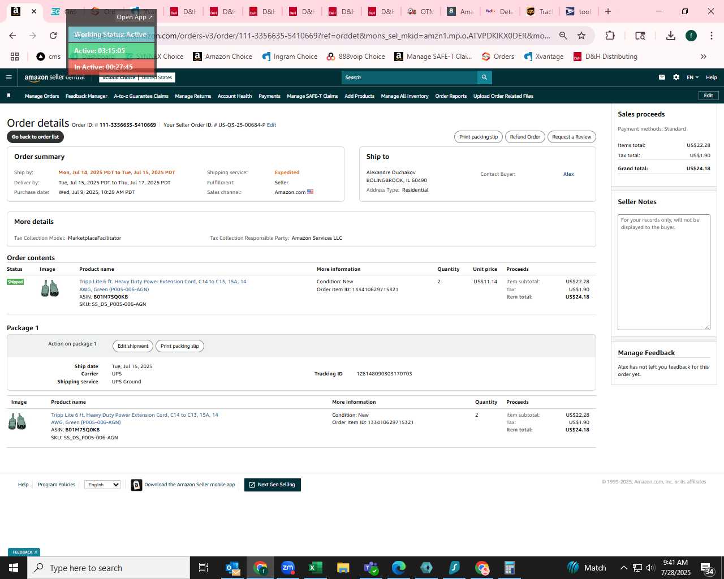Viewport: 724px width, 579px height.
Task: Open Account Health menu item
Action: click(x=235, y=96)
